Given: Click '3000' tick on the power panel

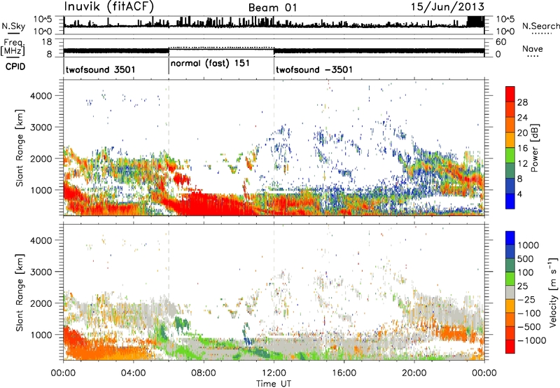Looking at the screenshot, I should click(x=41, y=127).
